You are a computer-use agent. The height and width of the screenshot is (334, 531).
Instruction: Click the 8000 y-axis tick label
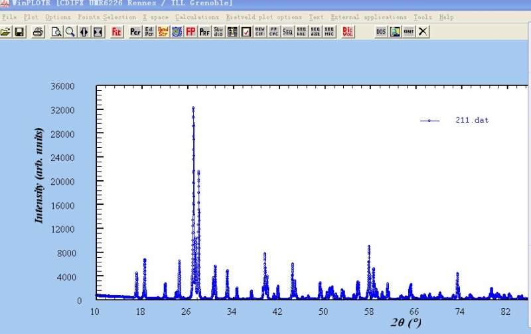point(66,253)
